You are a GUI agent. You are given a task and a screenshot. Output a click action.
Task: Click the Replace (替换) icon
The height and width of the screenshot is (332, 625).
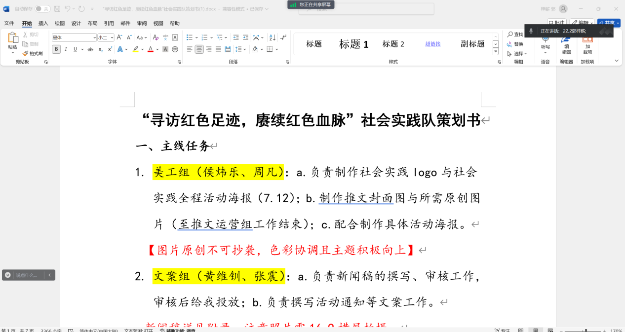515,44
